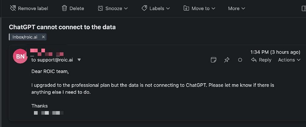
Task: Expand the Snooze dropdown chevron
Action: (x=126, y=9)
